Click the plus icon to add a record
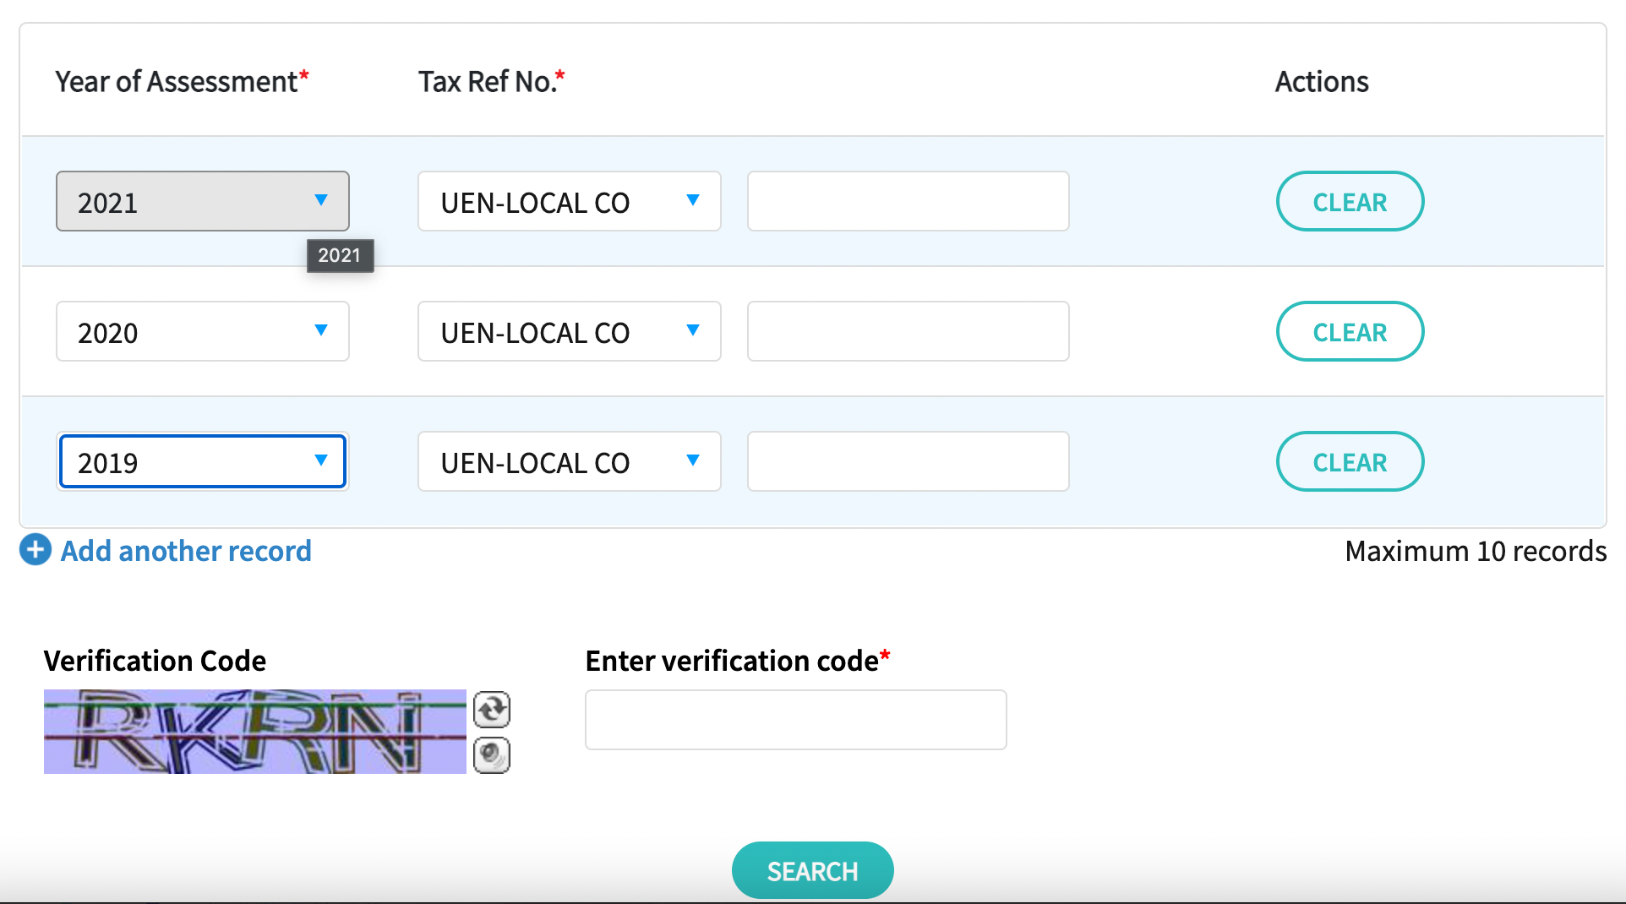The width and height of the screenshot is (1626, 904). pos(35,550)
